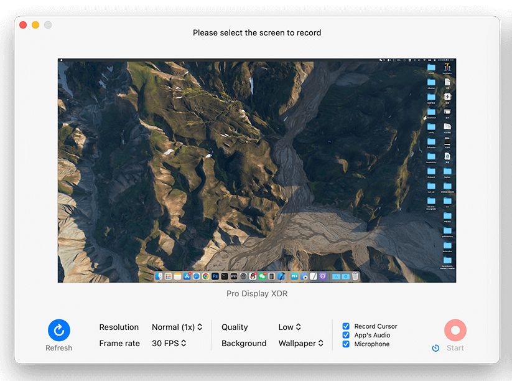Viewport: 512px width, 381px height.
Task: Open the Background Wallpaper dropdown
Action: [x=300, y=343]
